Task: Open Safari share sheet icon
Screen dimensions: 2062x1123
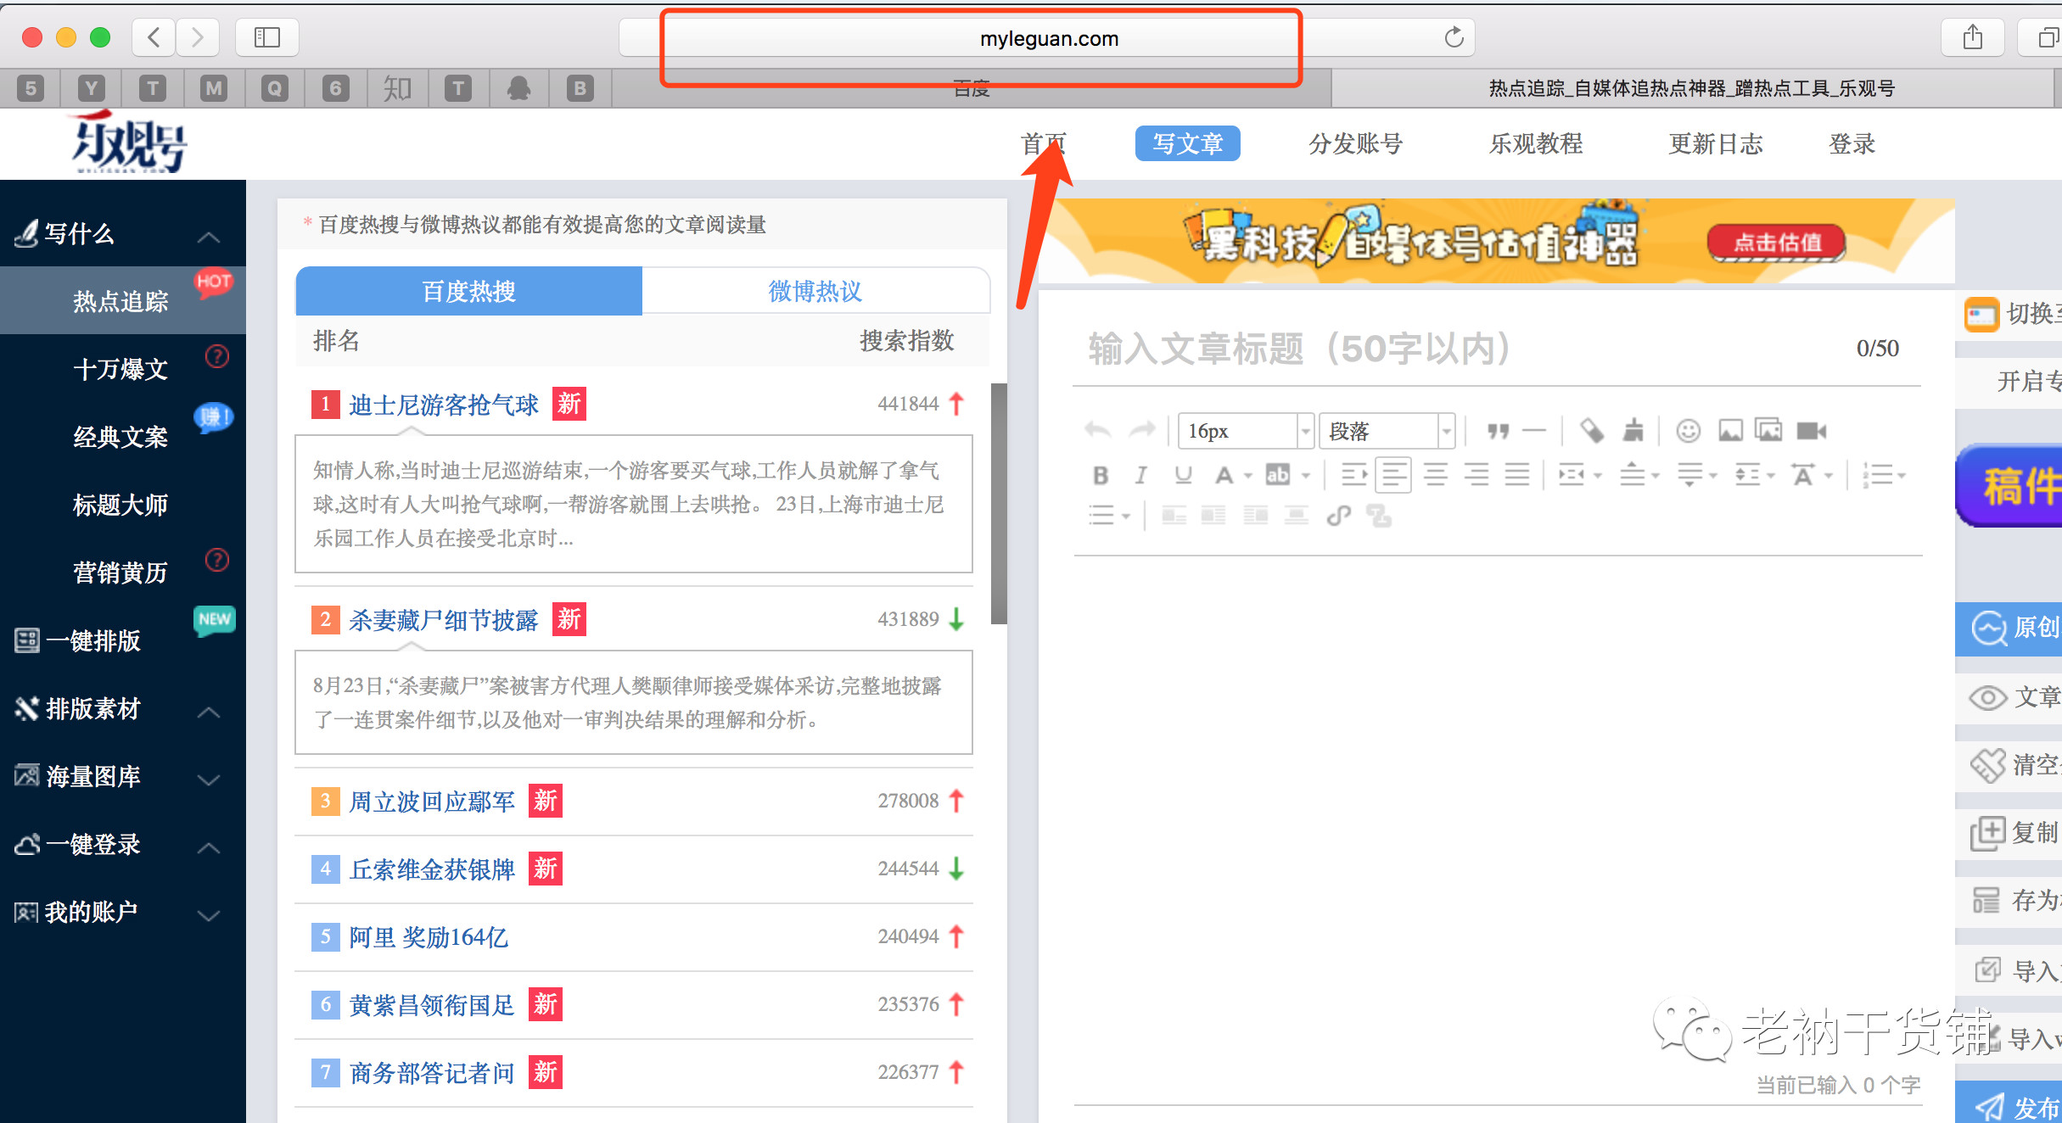Action: [x=1973, y=37]
